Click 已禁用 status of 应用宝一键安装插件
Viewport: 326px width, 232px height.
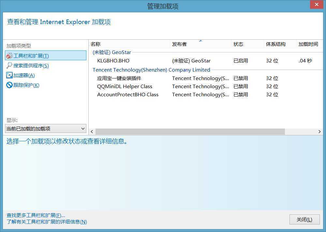pyautogui.click(x=241, y=78)
